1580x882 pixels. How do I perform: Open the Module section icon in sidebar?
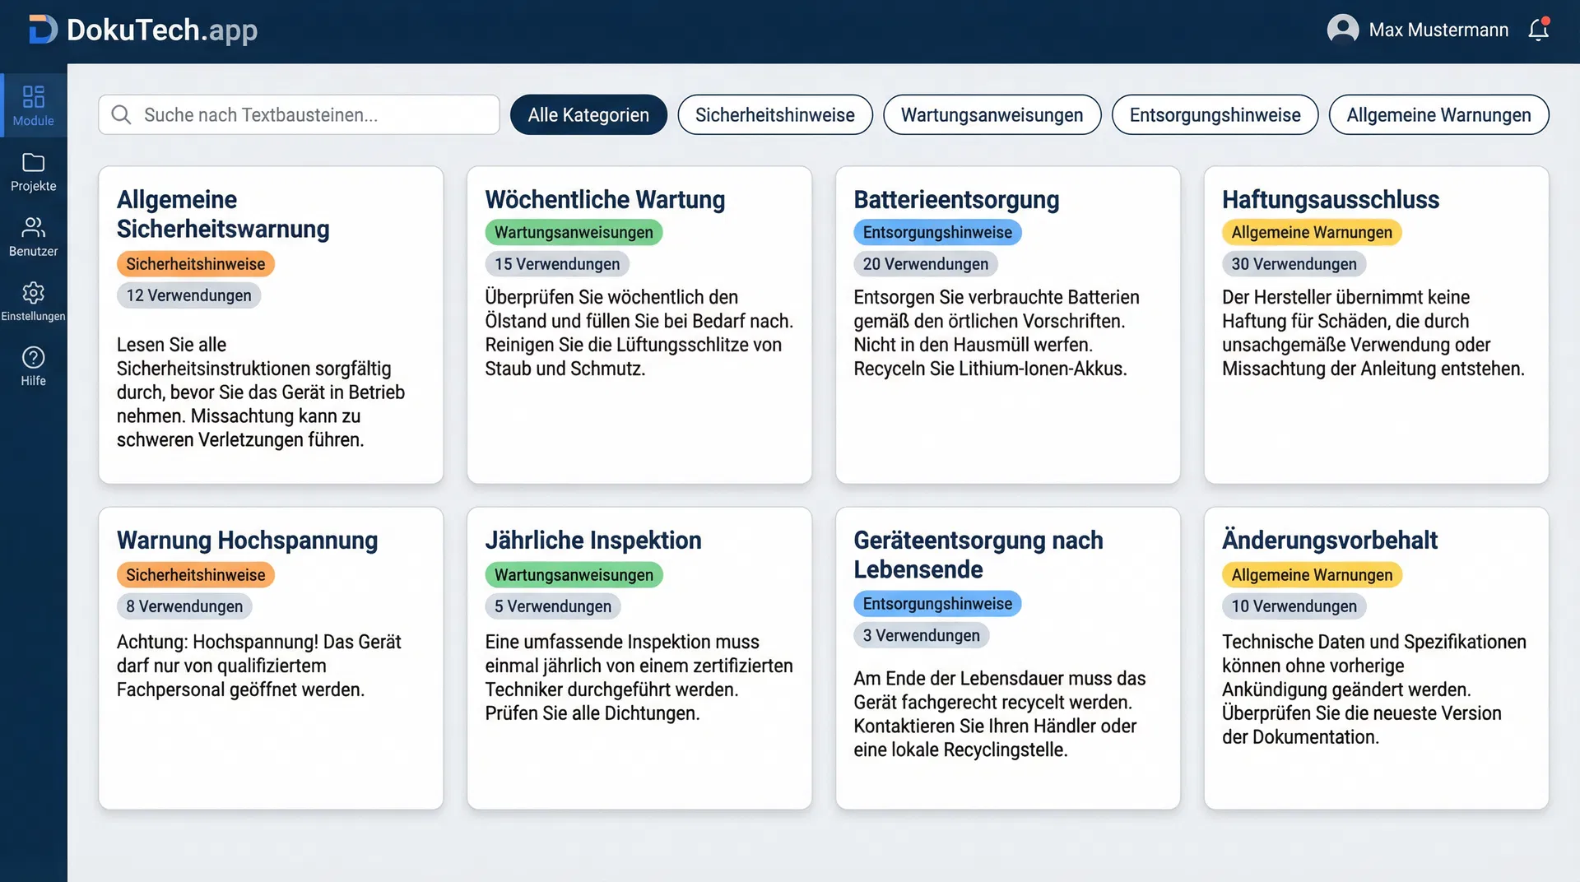tap(33, 97)
